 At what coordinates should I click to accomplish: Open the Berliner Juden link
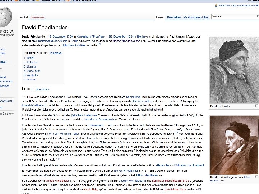click(142, 101)
